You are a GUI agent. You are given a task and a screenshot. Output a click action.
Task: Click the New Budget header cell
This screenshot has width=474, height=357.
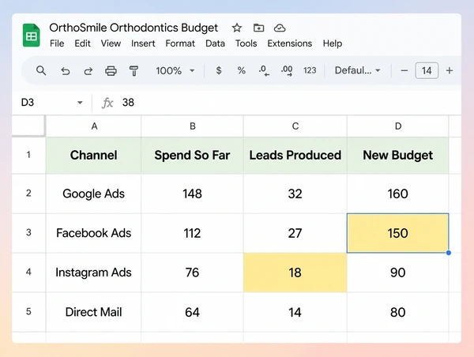point(398,156)
